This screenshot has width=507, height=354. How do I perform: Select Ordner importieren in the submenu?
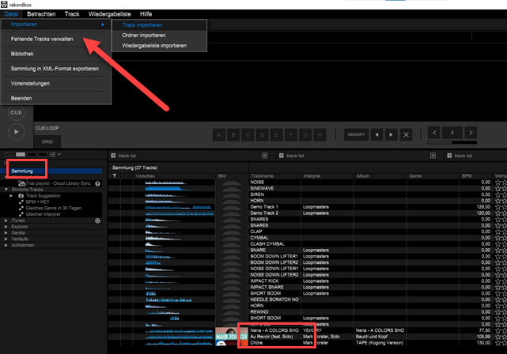160,36
